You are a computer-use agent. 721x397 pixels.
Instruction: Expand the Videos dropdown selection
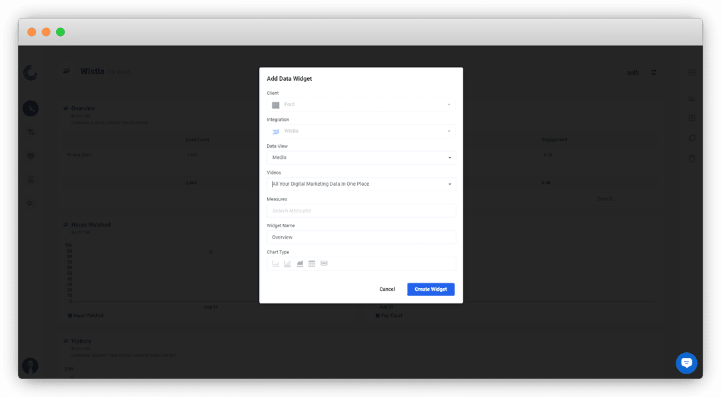click(x=361, y=184)
